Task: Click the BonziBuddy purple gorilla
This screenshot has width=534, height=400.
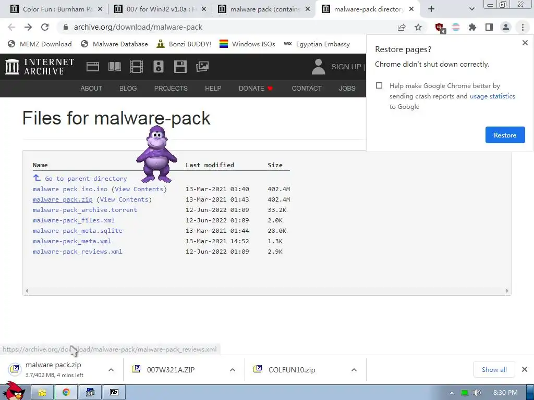Action: (156, 154)
